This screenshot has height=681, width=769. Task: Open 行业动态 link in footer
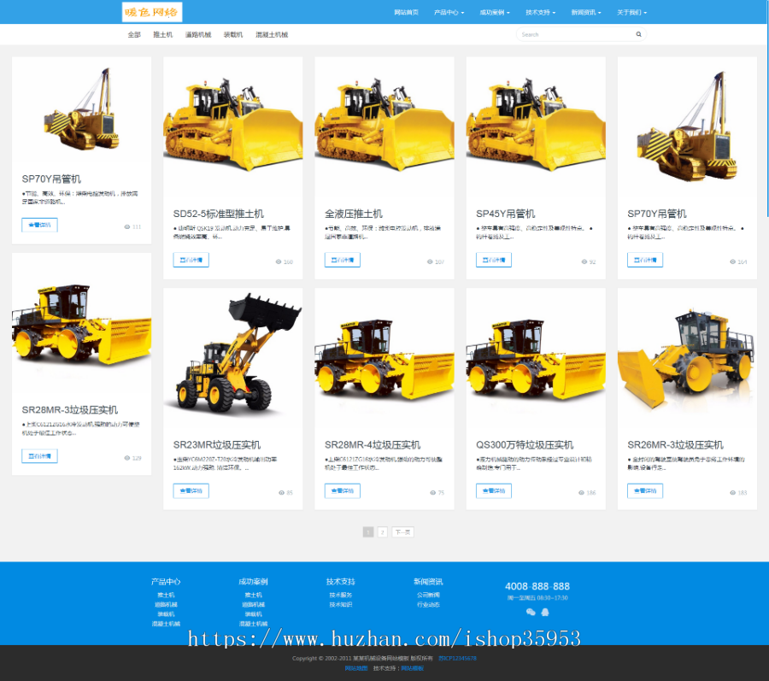[x=428, y=604]
